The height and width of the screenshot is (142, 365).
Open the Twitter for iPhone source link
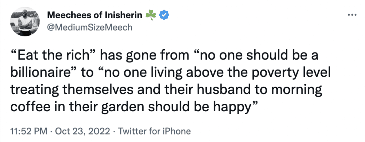coord(155,131)
